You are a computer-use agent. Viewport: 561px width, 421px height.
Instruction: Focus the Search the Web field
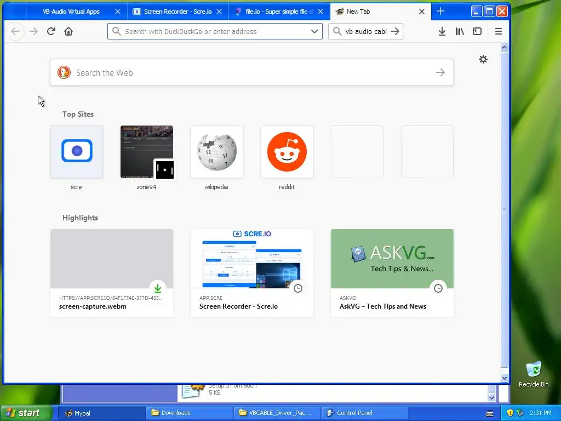tap(252, 72)
